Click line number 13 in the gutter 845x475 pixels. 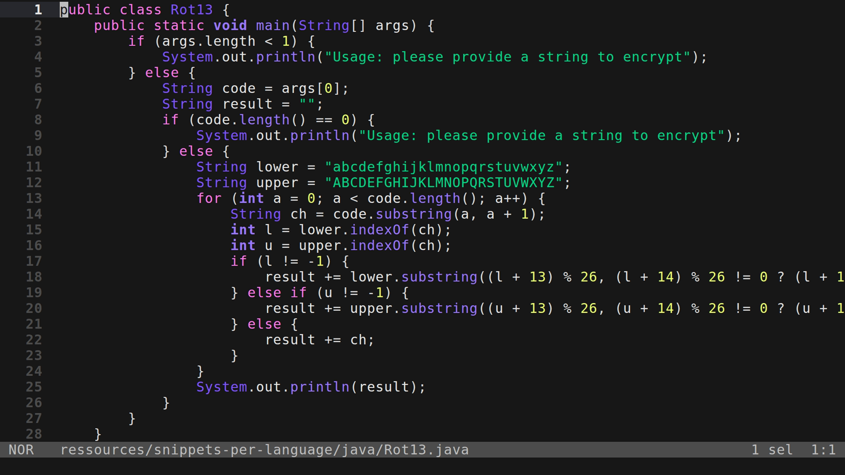coord(33,198)
